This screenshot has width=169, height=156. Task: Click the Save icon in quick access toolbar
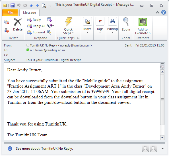click(x=13, y=5)
